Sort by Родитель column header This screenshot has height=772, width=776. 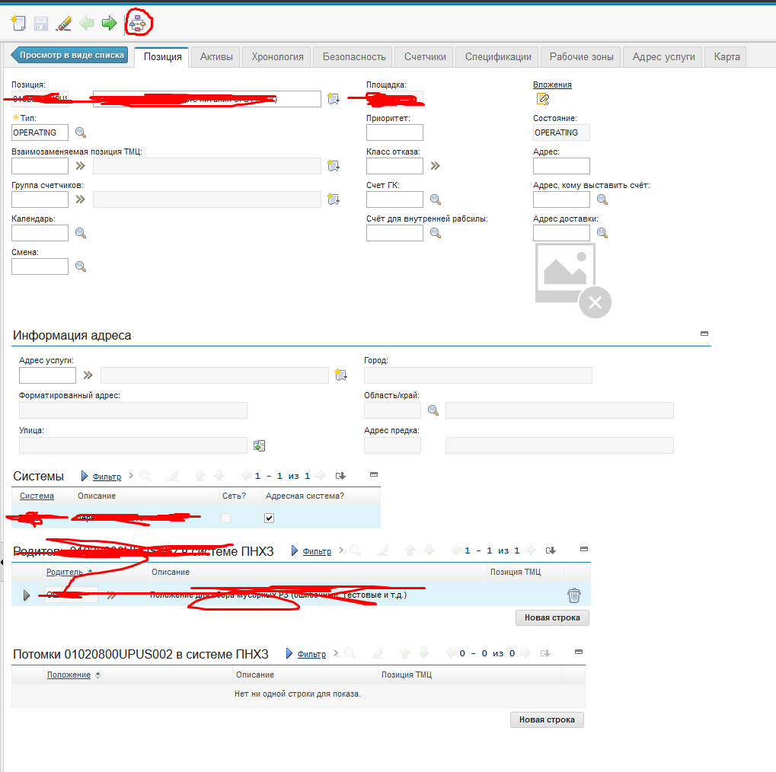64,572
